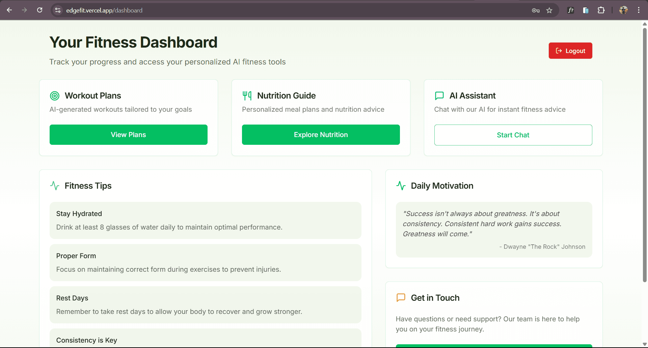Click the Daily Motivation pulse icon
648x348 pixels.
[401, 186]
